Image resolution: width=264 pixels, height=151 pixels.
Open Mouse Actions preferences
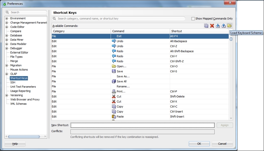coord(19,70)
